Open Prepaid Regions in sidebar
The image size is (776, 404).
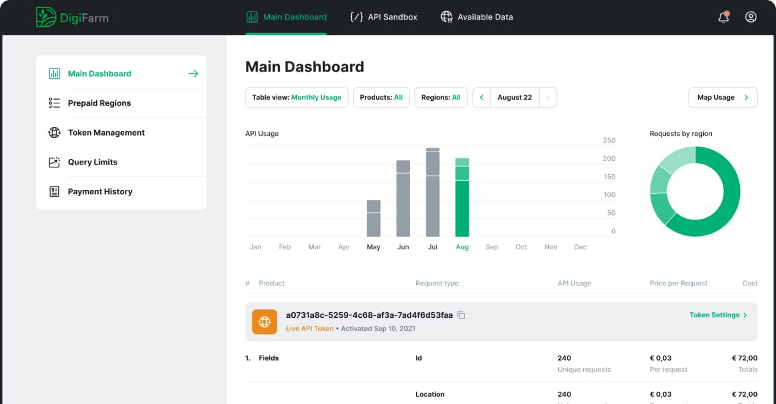coord(121,103)
